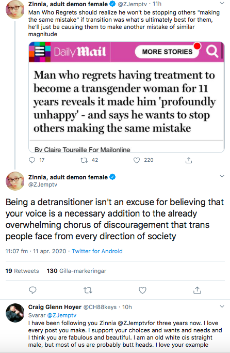Retweet the first tweet showing 42 retweets
Viewport: 230px width, 353px height.
84,160
